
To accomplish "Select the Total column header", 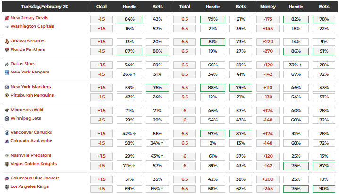I will pyautogui.click(x=185, y=7).
